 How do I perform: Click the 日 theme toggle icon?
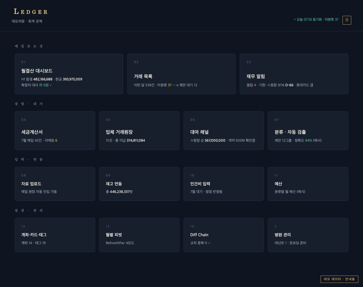347,20
